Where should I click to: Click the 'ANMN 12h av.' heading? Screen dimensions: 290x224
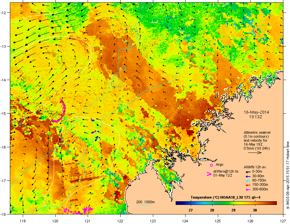pos(255,167)
